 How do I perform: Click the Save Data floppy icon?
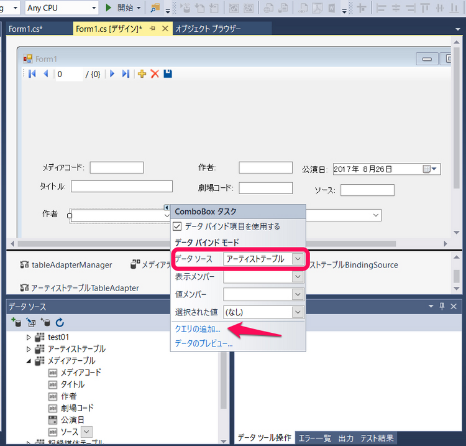click(x=168, y=74)
